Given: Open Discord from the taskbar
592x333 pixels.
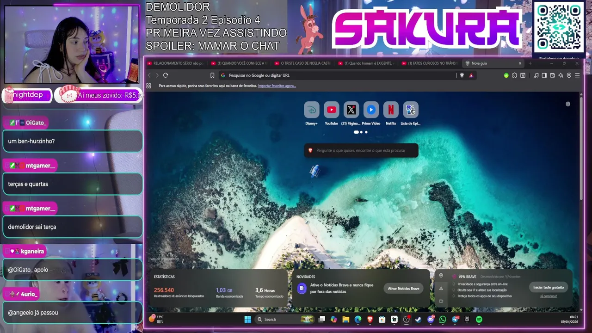Looking at the screenshot, I should (x=431, y=319).
